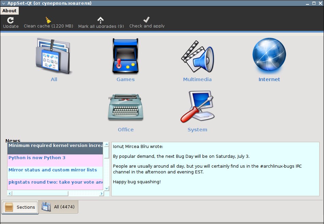This screenshot has width=324, height=224.
Task: Click the 'Ionuț Mircea Bîru wrote:' line
Action: pos(138,147)
